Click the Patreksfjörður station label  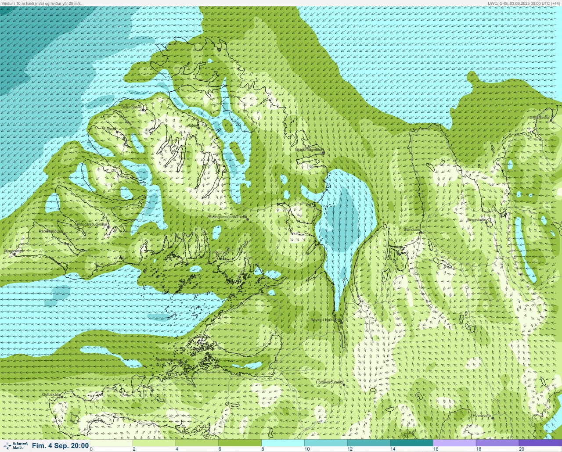pyautogui.click(x=51, y=231)
